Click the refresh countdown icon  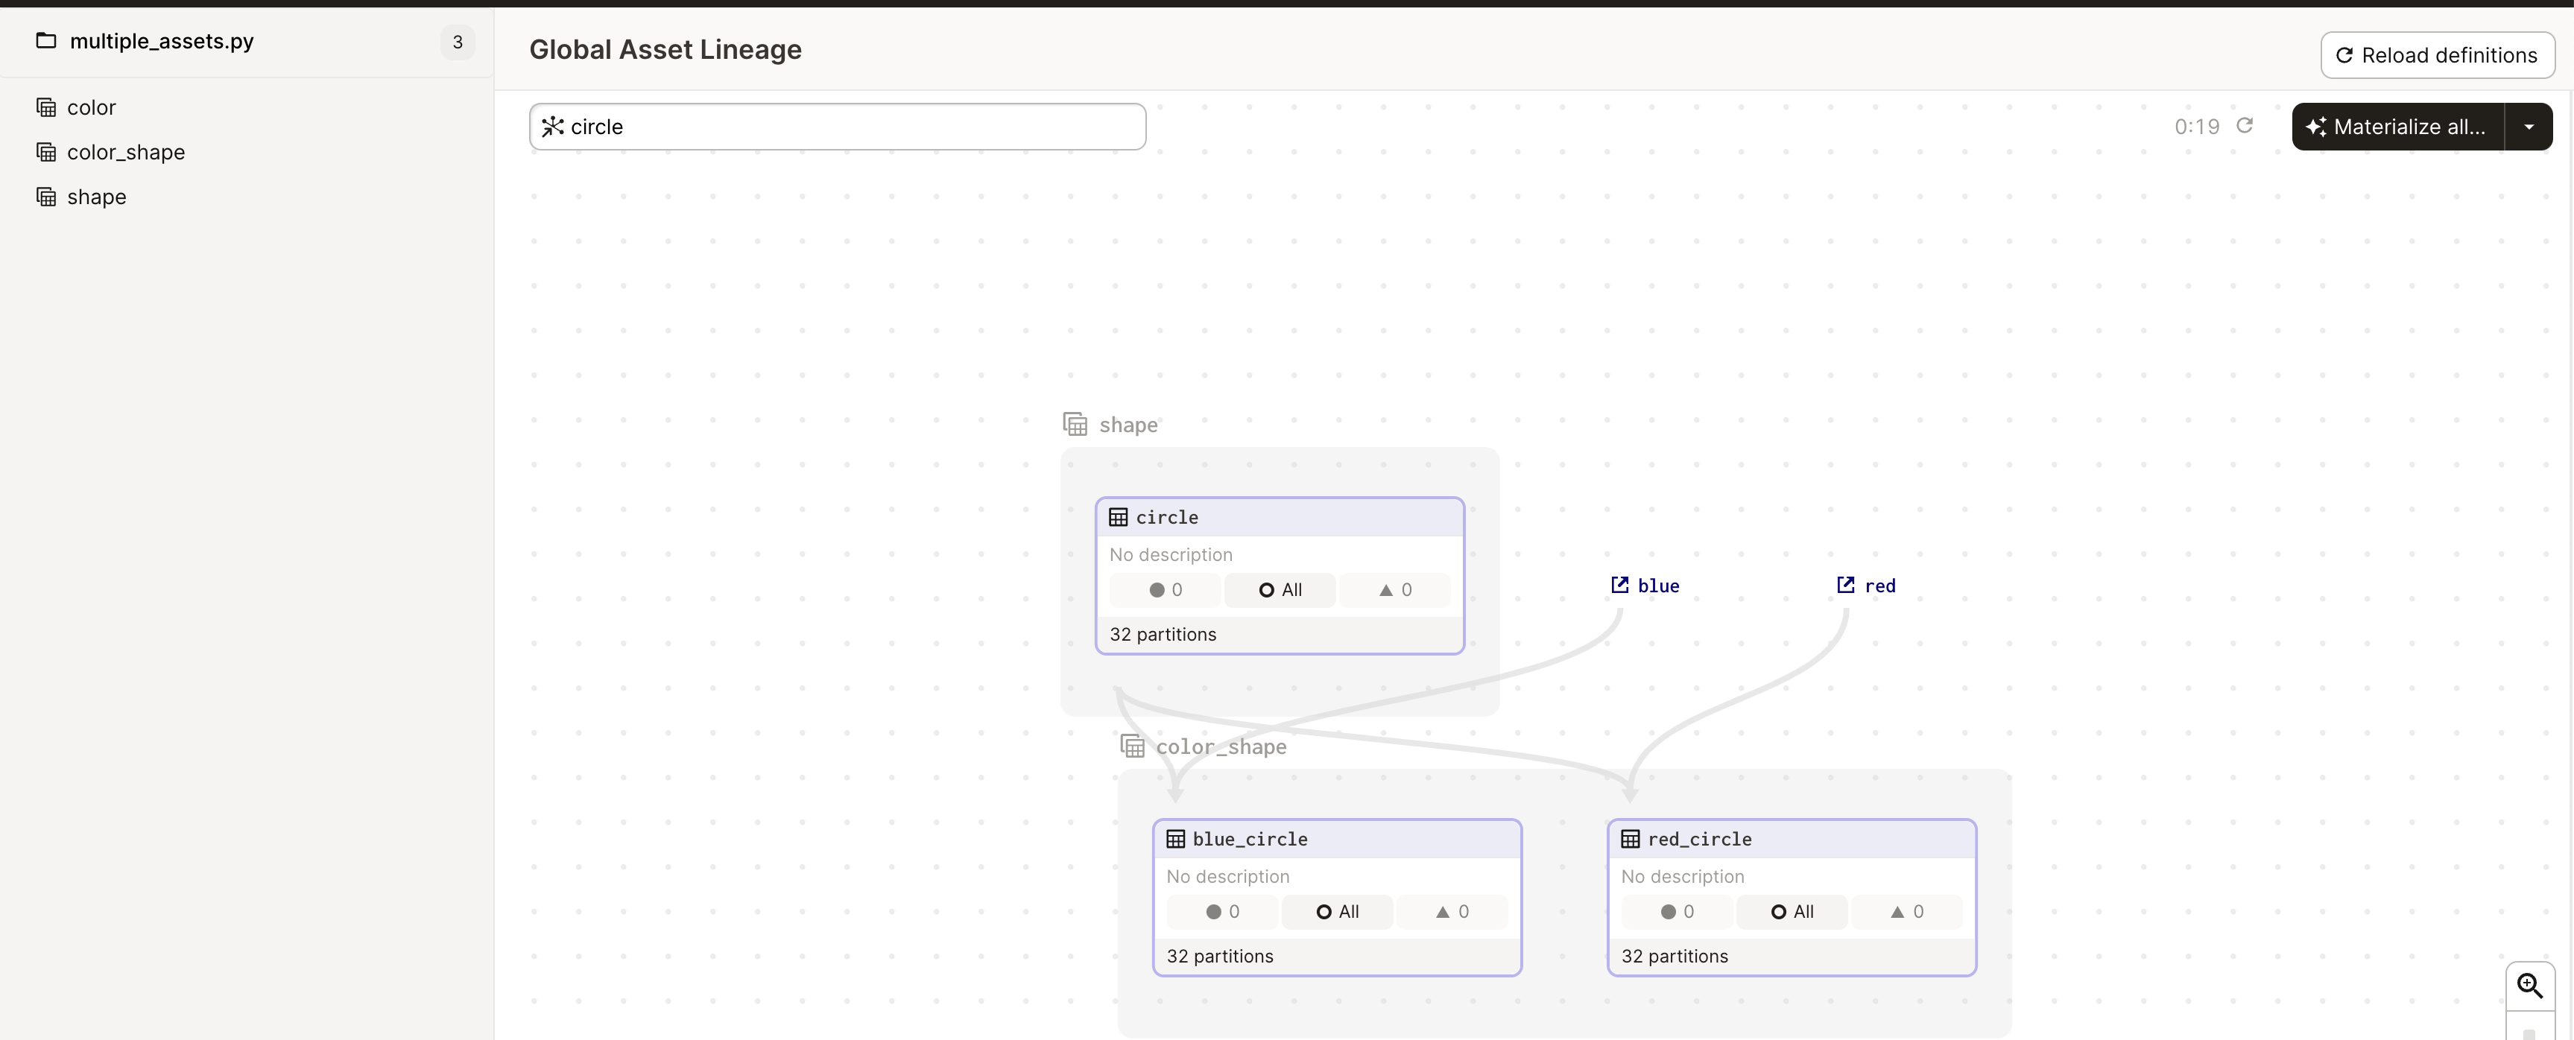pos(2245,126)
